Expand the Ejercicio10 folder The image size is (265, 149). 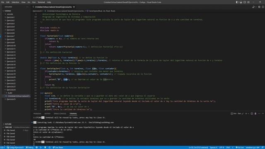pyautogui.click(x=11, y=46)
